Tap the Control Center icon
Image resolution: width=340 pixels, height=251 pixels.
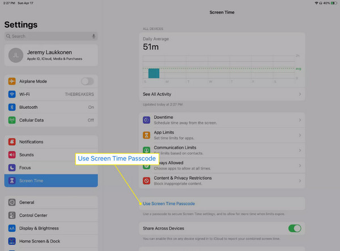pyautogui.click(x=12, y=215)
